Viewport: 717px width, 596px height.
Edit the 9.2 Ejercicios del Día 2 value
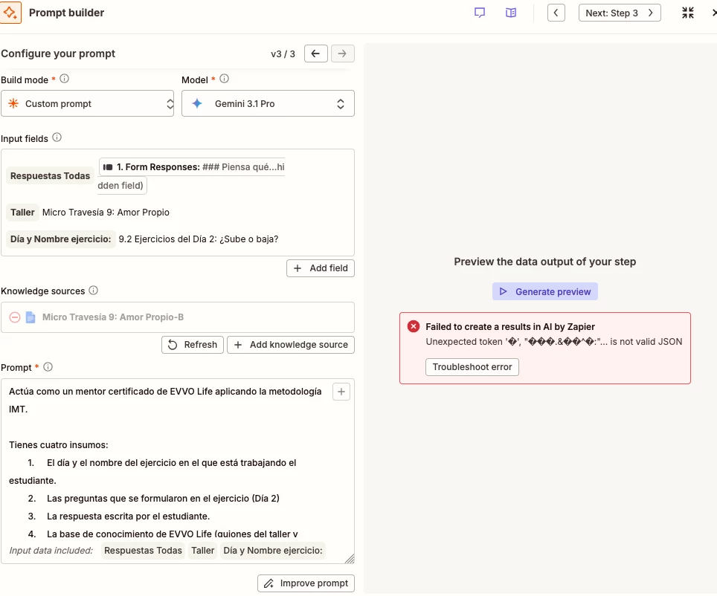coord(199,239)
